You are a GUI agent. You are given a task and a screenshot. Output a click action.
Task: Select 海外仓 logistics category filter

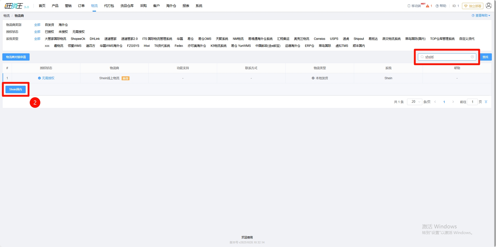[x=63, y=25]
